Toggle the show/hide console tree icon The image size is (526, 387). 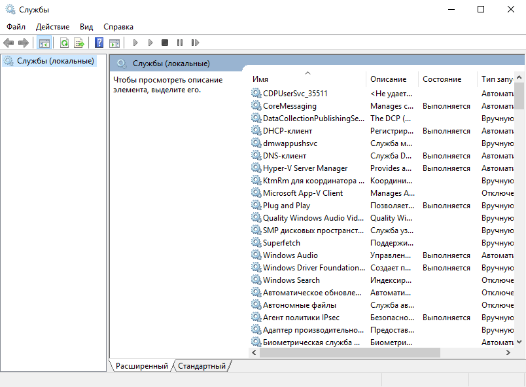pos(44,43)
